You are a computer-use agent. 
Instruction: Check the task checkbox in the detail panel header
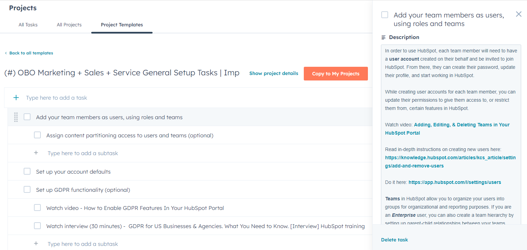[x=385, y=15]
